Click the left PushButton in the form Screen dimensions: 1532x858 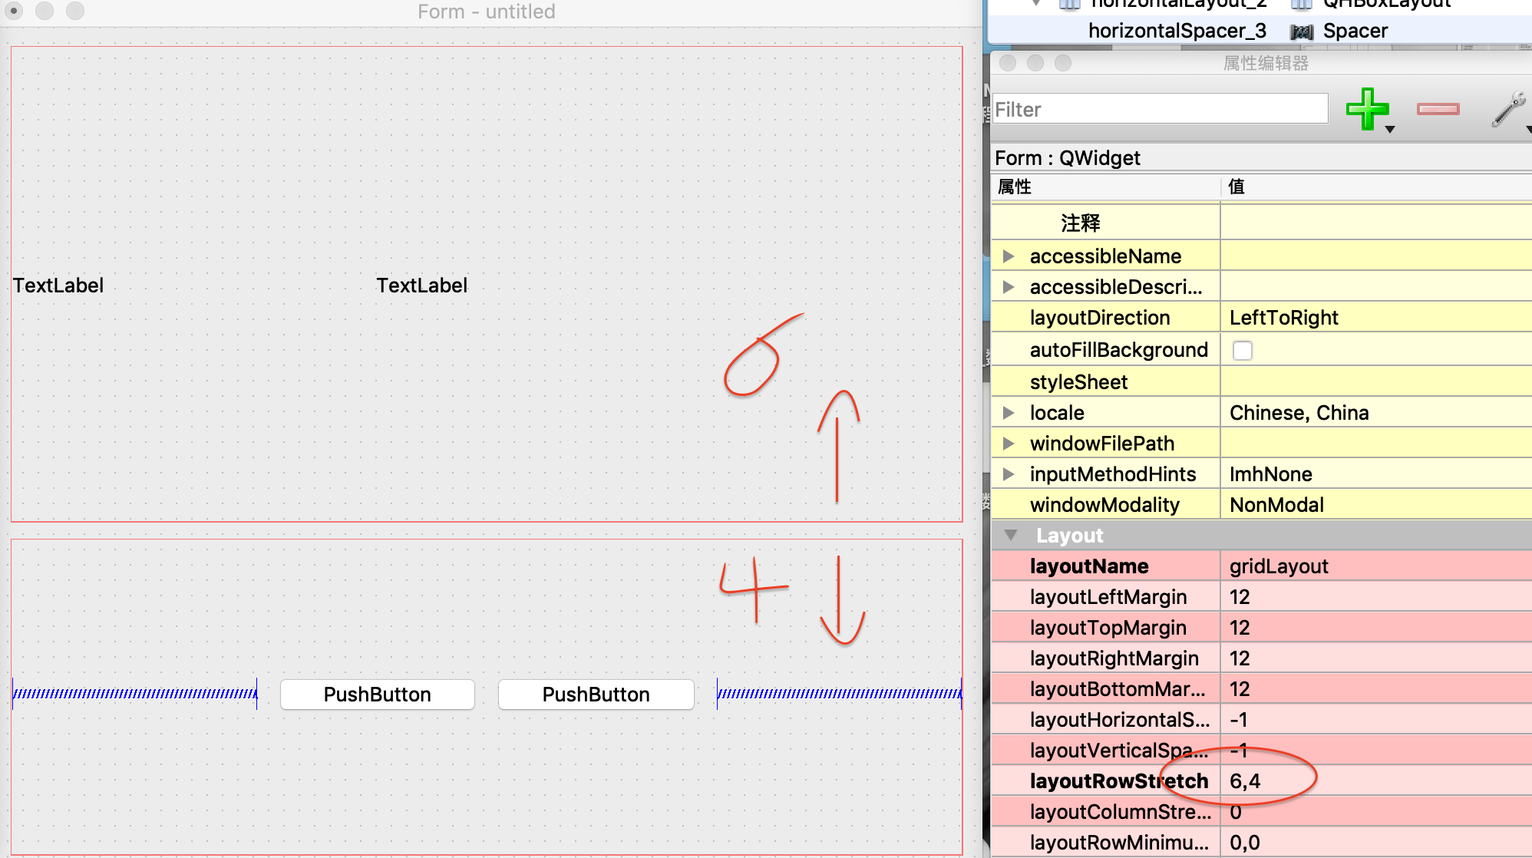point(378,695)
